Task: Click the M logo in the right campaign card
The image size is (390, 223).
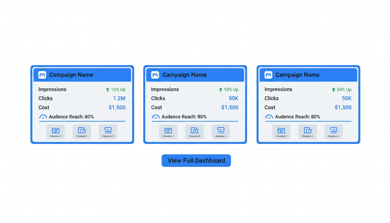Action: point(268,75)
